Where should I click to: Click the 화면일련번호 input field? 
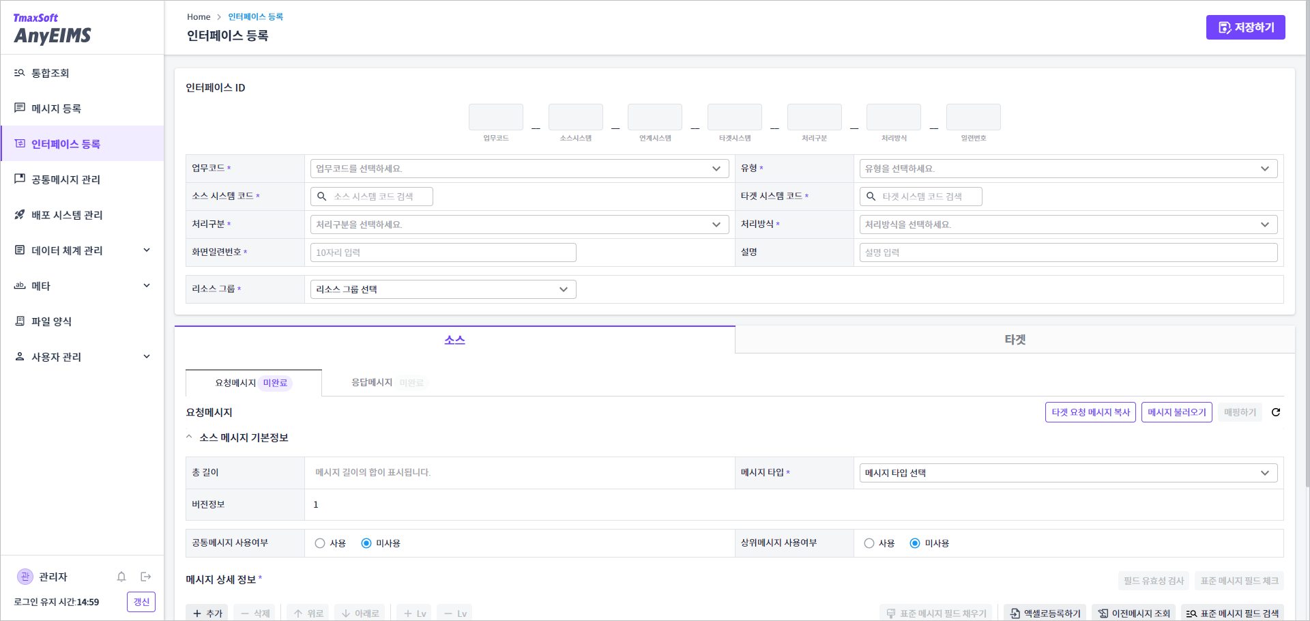(x=443, y=252)
